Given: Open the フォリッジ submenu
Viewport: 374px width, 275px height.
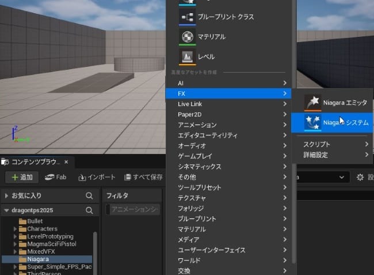Looking at the screenshot, I should (228, 208).
